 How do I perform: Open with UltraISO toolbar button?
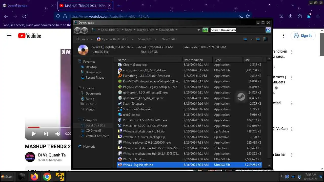pyautogui.click(x=112, y=39)
